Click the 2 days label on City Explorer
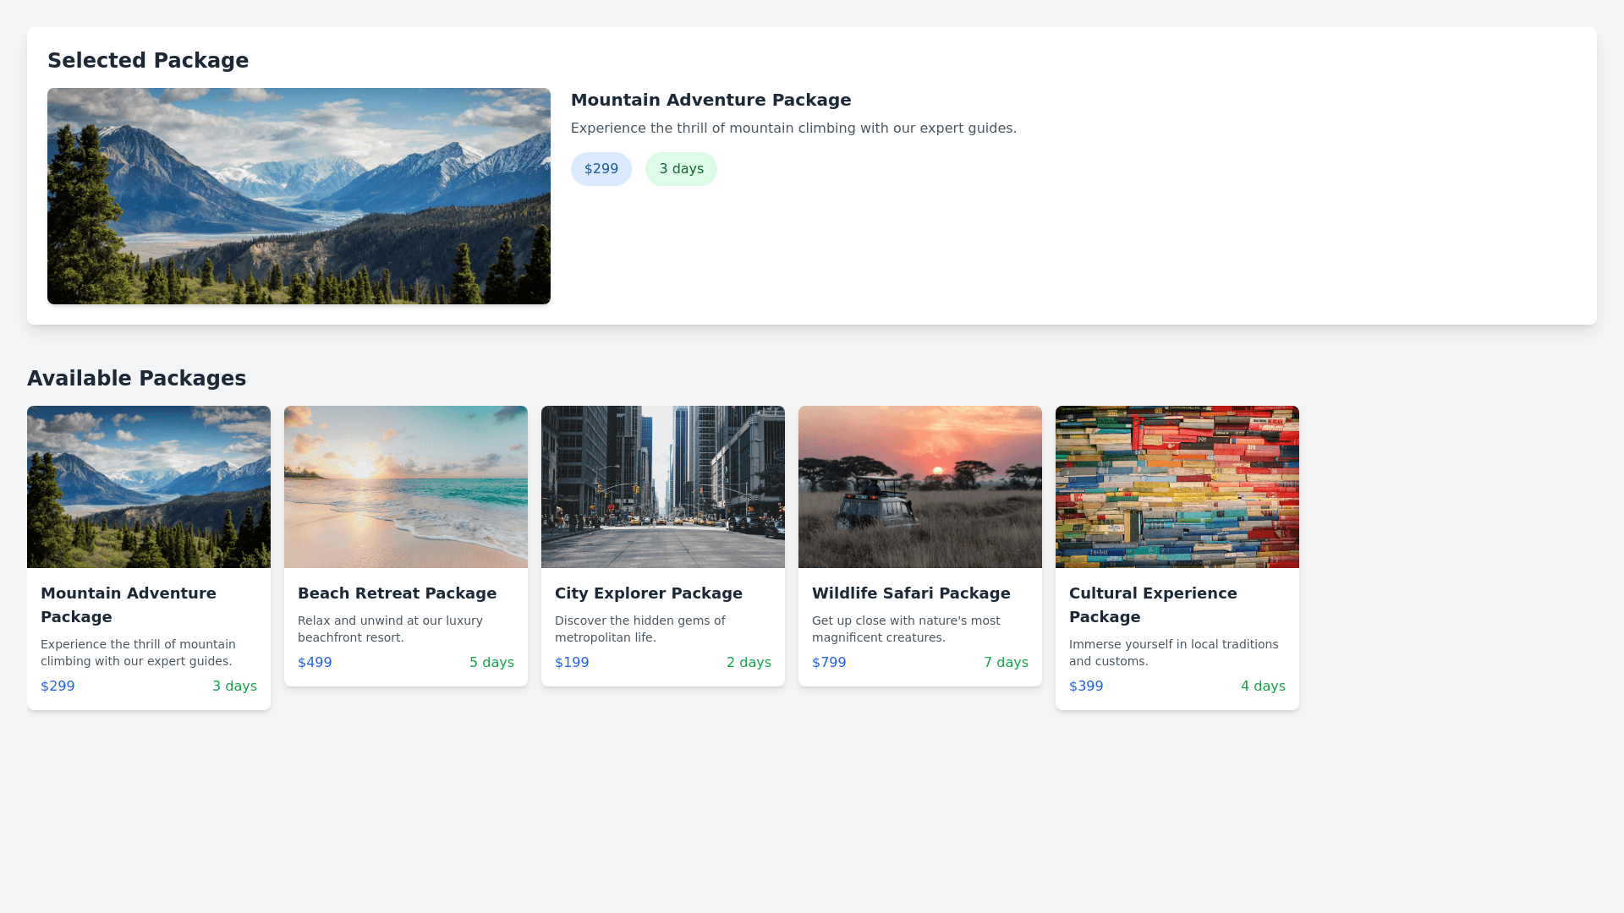1624x913 pixels. coord(749,663)
